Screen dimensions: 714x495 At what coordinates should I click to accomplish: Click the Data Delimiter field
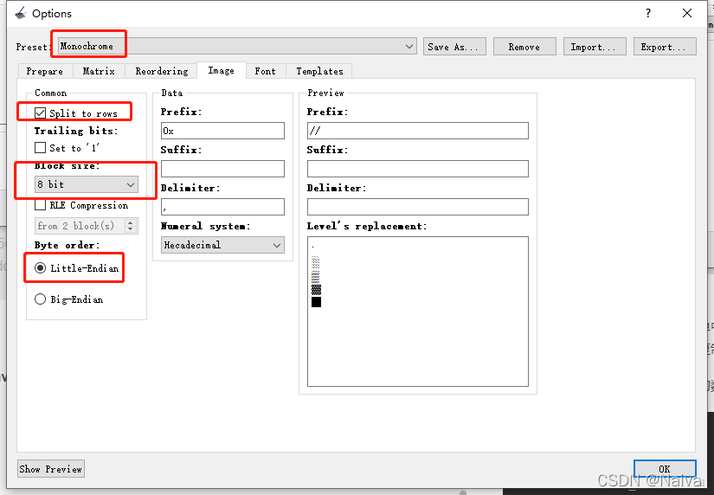222,207
